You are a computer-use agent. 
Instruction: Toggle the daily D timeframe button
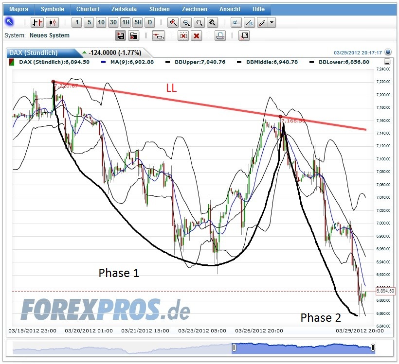coord(150,22)
